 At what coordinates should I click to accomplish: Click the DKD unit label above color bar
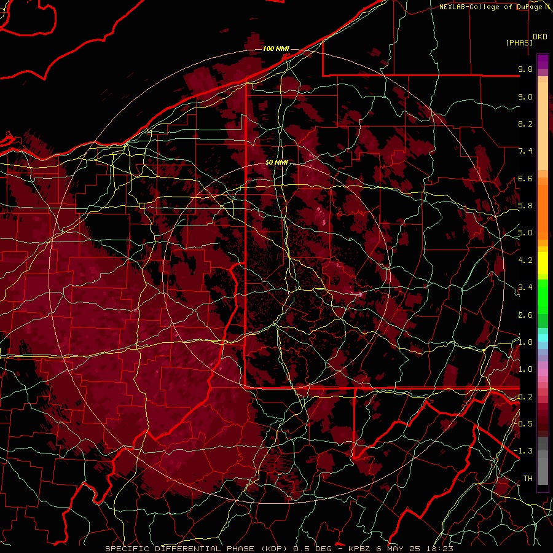[540, 37]
